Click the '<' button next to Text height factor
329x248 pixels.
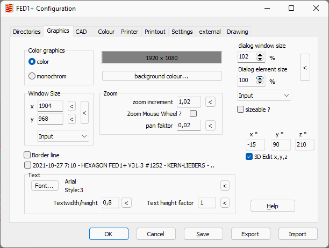pyautogui.click(x=225, y=203)
